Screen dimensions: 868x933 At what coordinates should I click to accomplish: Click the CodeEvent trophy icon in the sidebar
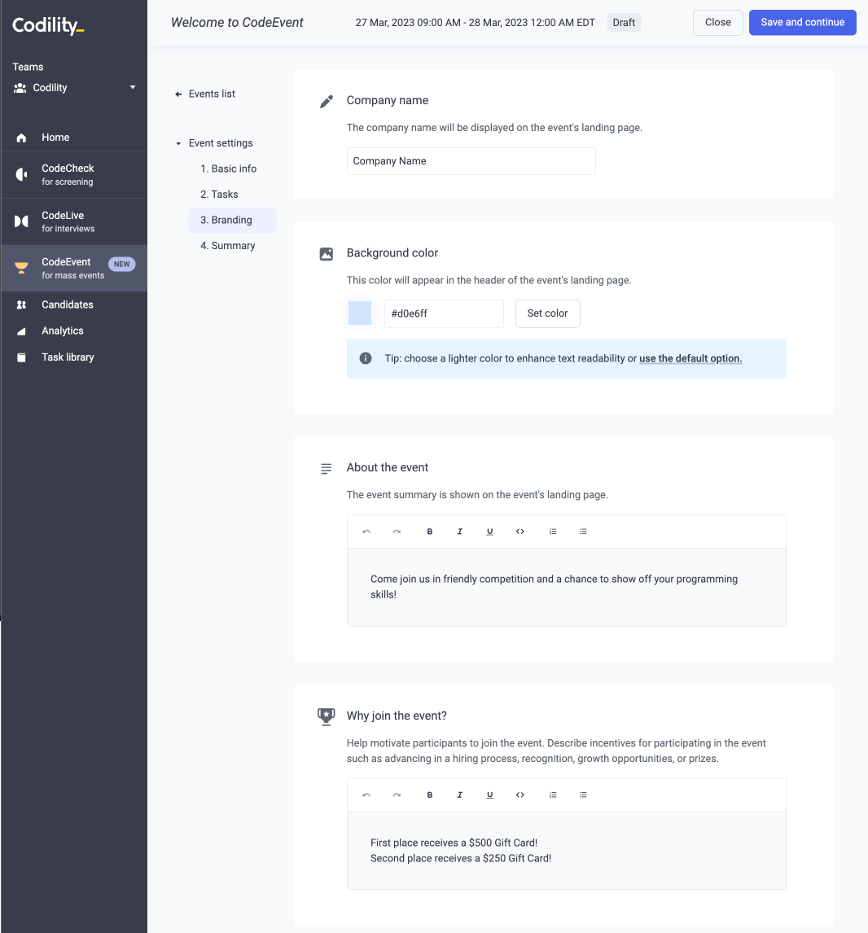tap(21, 268)
